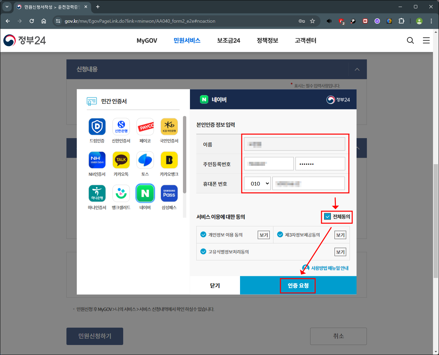
Task: Reload the page in the browser
Action: point(32,21)
